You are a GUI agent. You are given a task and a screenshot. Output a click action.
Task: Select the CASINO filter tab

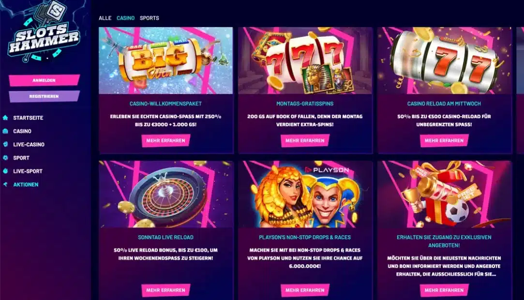click(x=126, y=18)
